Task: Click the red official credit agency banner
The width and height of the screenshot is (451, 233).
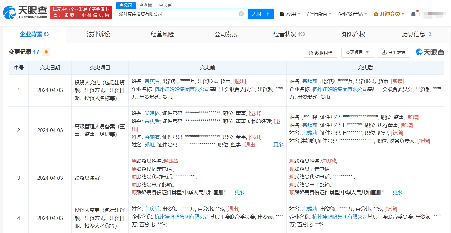Action: pyautogui.click(x=81, y=12)
